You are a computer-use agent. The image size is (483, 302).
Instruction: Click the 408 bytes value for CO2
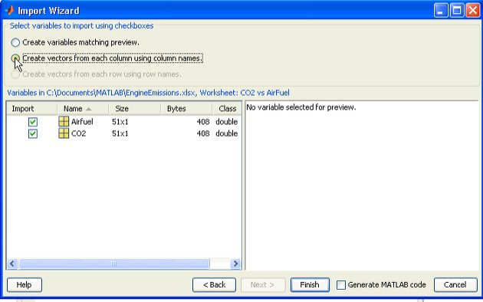pos(203,133)
